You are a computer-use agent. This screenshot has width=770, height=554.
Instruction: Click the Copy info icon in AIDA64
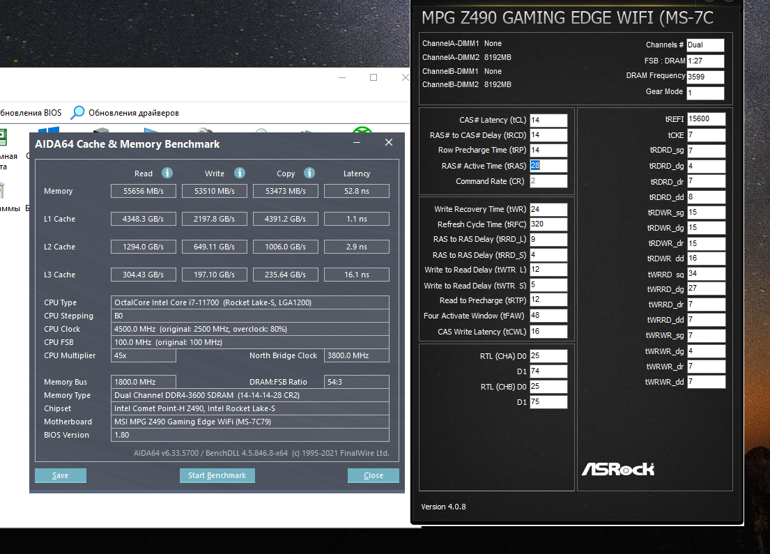[x=309, y=173]
